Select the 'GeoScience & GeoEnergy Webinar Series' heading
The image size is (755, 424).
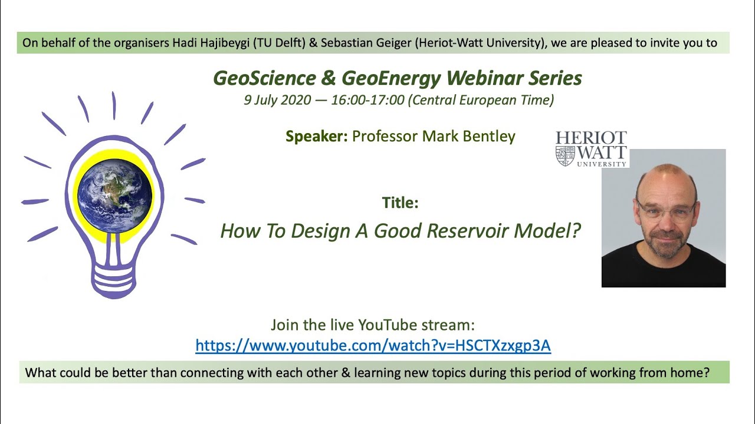(398, 78)
